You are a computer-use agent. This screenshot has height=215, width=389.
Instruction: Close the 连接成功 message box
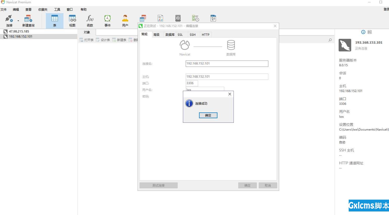[230, 94]
